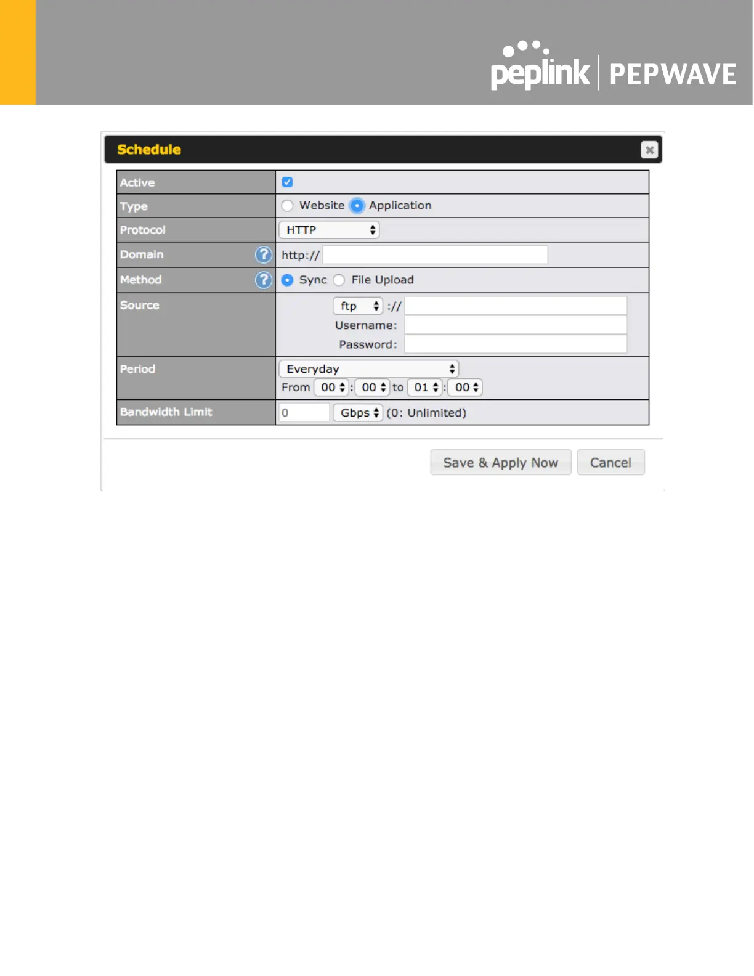Click the Protocol row label

142,230
